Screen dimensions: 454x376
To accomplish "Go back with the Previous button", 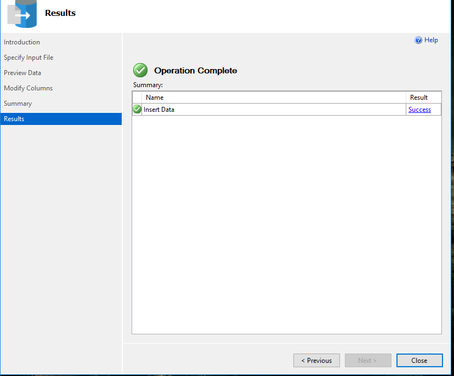I will coord(316,360).
